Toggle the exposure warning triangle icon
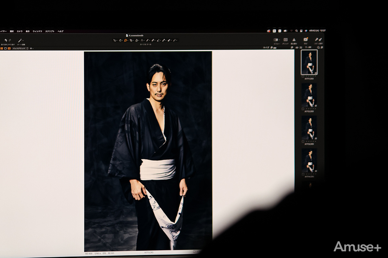388x258 pixels. (x=294, y=40)
